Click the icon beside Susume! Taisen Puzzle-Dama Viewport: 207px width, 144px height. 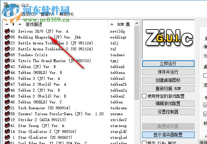(x=7, y=114)
